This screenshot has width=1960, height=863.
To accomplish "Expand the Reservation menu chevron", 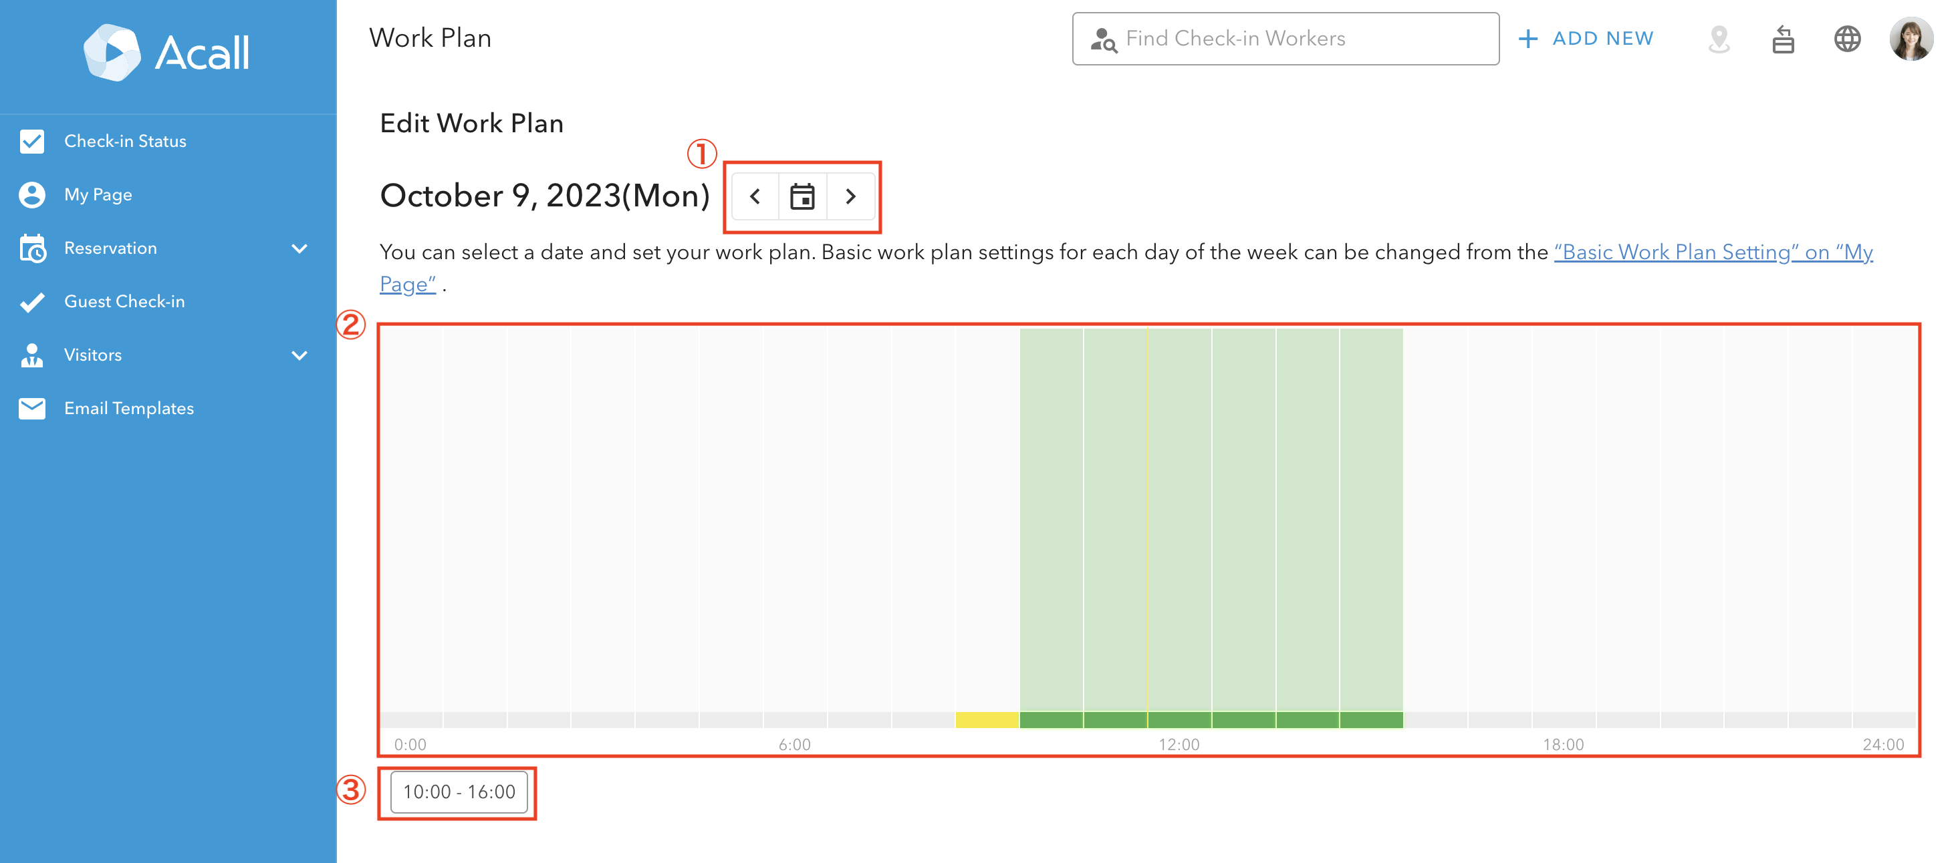I will (x=299, y=248).
